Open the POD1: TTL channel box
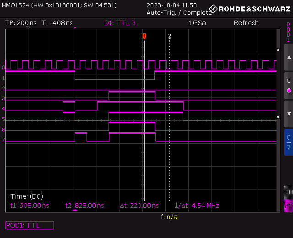The height and width of the screenshot is (238, 293). pos(30,225)
